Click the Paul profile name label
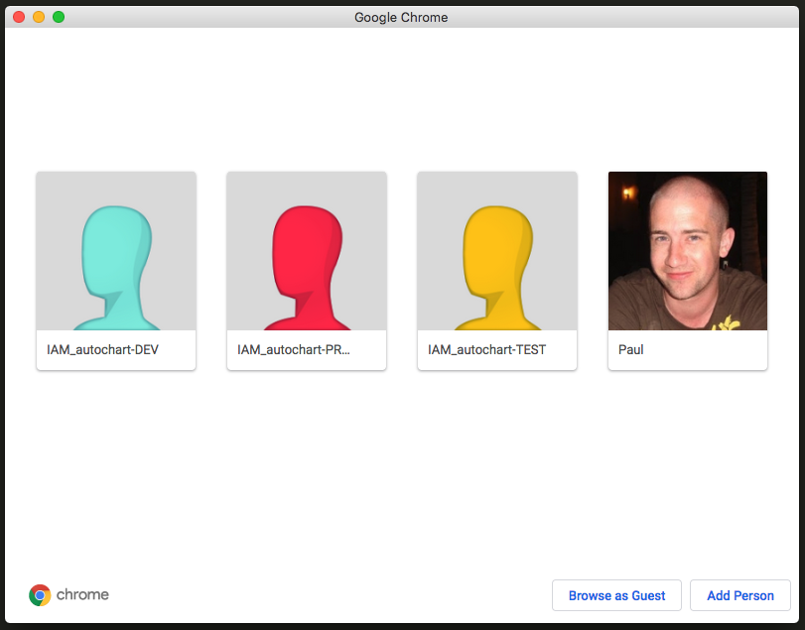 [631, 350]
